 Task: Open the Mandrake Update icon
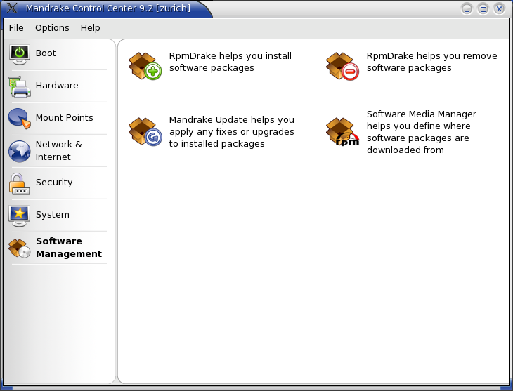(x=145, y=132)
